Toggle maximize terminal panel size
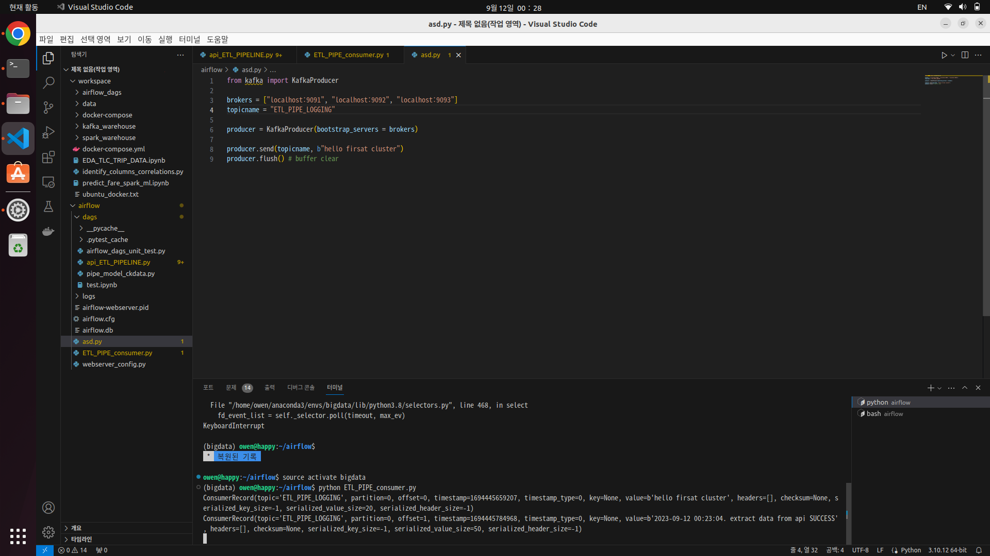990x556 pixels. 965,388
